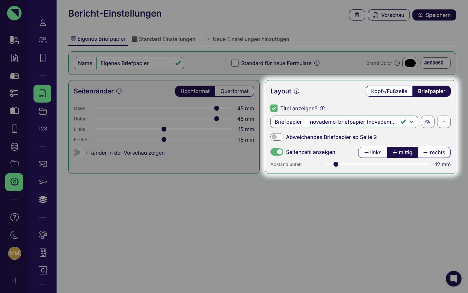
Task: Click the Abstand unten slider handle
Action: point(336,164)
